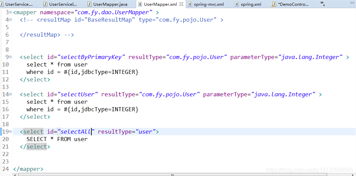Click the id value "selectUser"

[x=78, y=94]
